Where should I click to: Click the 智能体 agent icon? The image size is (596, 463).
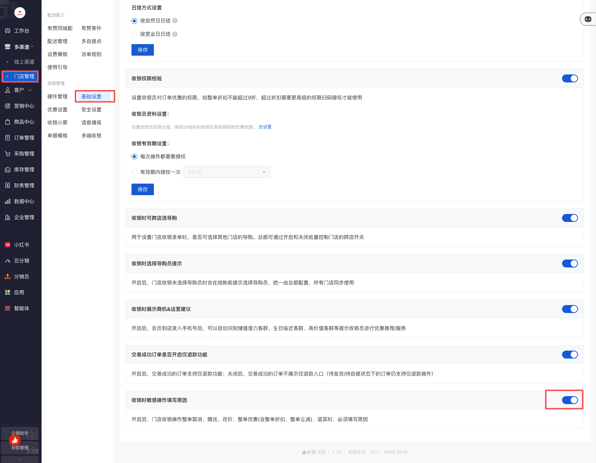click(x=8, y=308)
